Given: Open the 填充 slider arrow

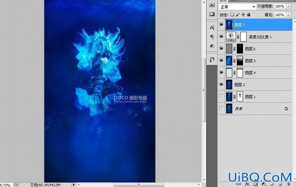Looking at the screenshot, I should coord(288,15).
